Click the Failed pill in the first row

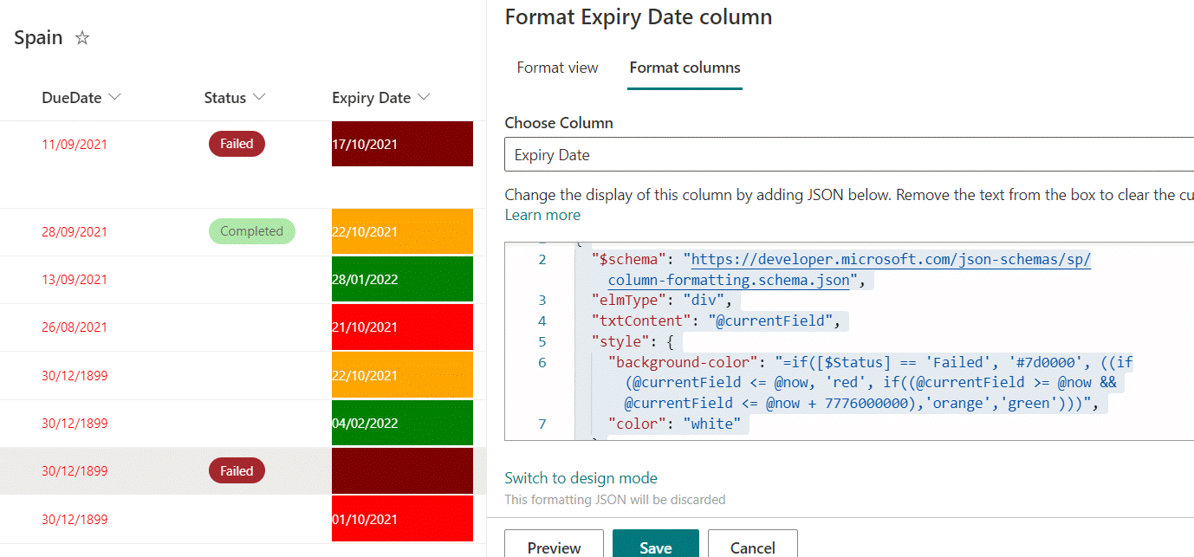[x=237, y=144]
